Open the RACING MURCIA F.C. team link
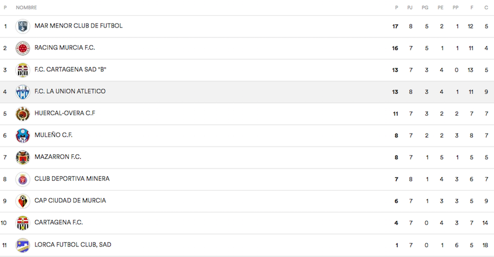The height and width of the screenshot is (257, 494). [x=65, y=48]
